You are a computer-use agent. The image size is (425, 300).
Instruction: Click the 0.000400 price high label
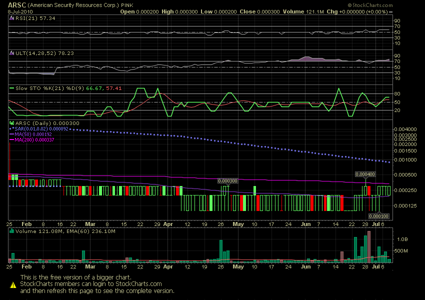click(x=364, y=174)
